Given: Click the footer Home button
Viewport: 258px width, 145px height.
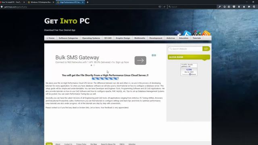Looking at the screenshot, I should click(49, 144).
